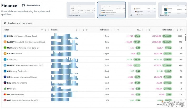Sort by the P&L column header
Image resolution: width=188 pixels, height=109 pixels.
coord(139,30)
